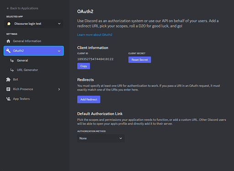Click the home icon for General Information
234x171 pixels.
click(x=8, y=41)
